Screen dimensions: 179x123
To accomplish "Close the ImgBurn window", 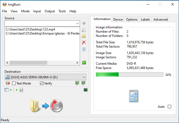I will click(173, 4).
